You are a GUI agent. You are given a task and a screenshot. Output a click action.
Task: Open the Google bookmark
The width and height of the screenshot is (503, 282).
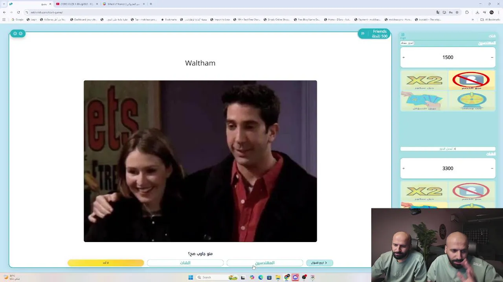point(18,20)
